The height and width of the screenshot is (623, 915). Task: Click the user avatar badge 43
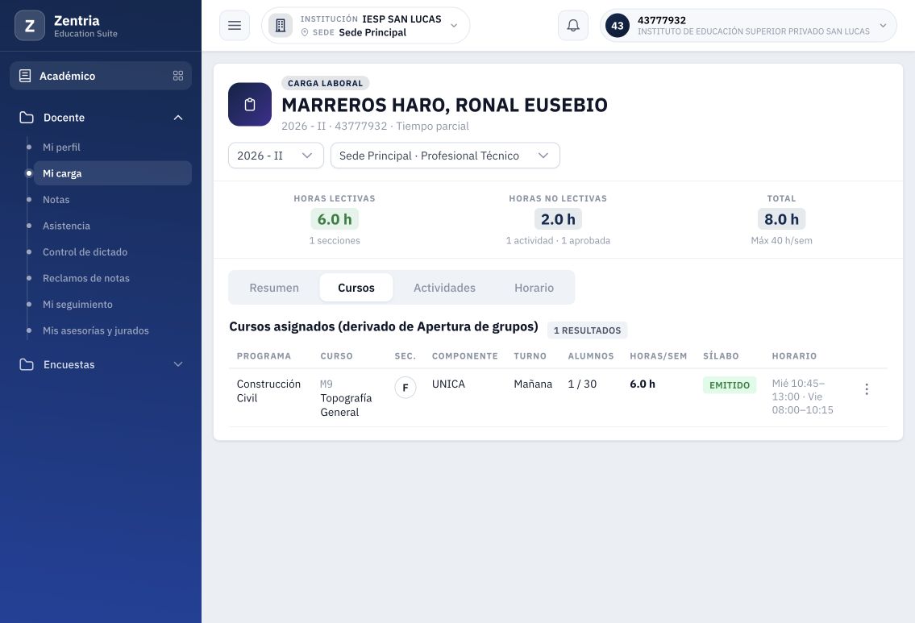618,26
